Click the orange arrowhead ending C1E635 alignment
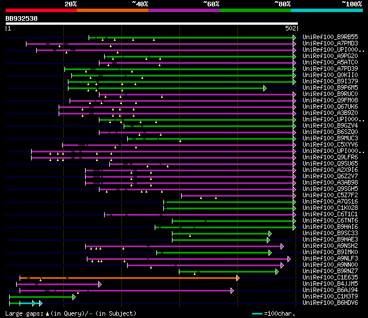The image size is (368, 318). pyautogui.click(x=238, y=278)
